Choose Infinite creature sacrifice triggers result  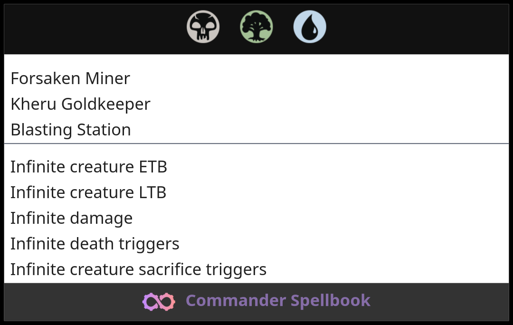pos(138,270)
